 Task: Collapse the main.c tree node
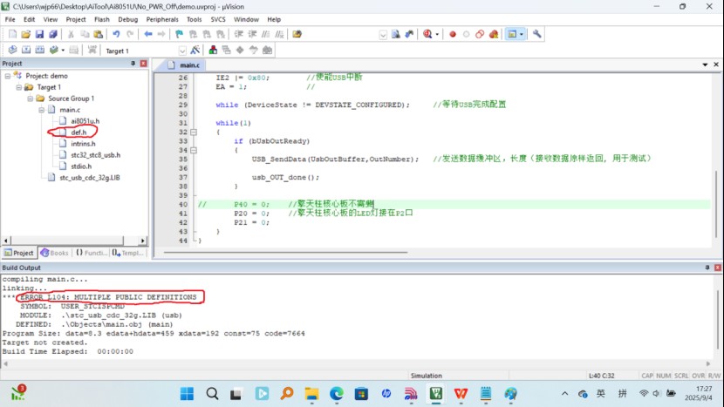click(x=41, y=110)
